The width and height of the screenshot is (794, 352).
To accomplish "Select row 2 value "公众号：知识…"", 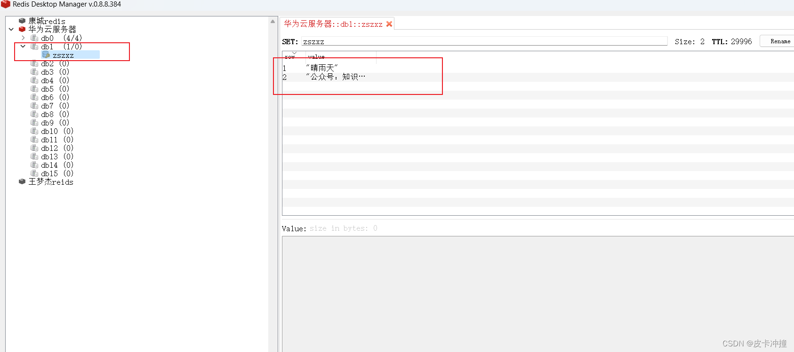I will 336,77.
